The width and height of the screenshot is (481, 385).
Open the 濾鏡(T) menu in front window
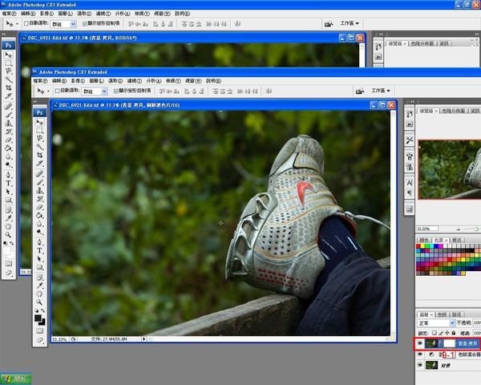pyautogui.click(x=135, y=81)
